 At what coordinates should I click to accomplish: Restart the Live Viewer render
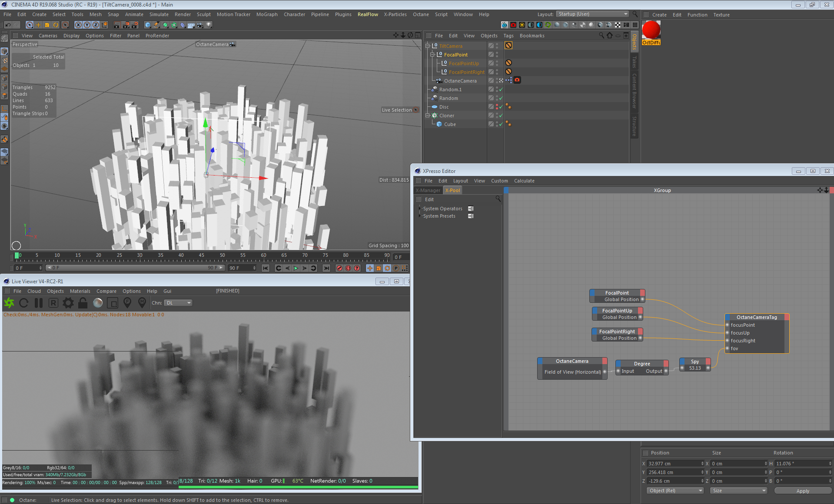pyautogui.click(x=24, y=303)
